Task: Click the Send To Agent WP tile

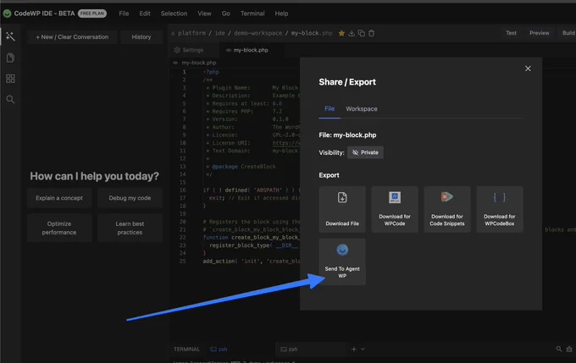Action: pyautogui.click(x=342, y=261)
